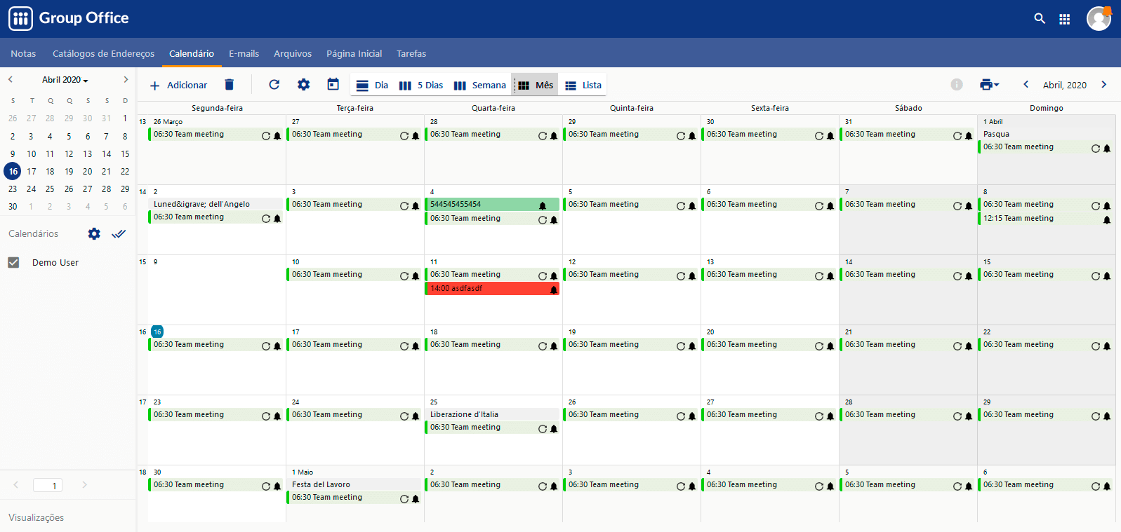Viewport: 1121px width, 532px height.
Task: Open Calendários settings gear in sidebar
Action: [x=94, y=234]
